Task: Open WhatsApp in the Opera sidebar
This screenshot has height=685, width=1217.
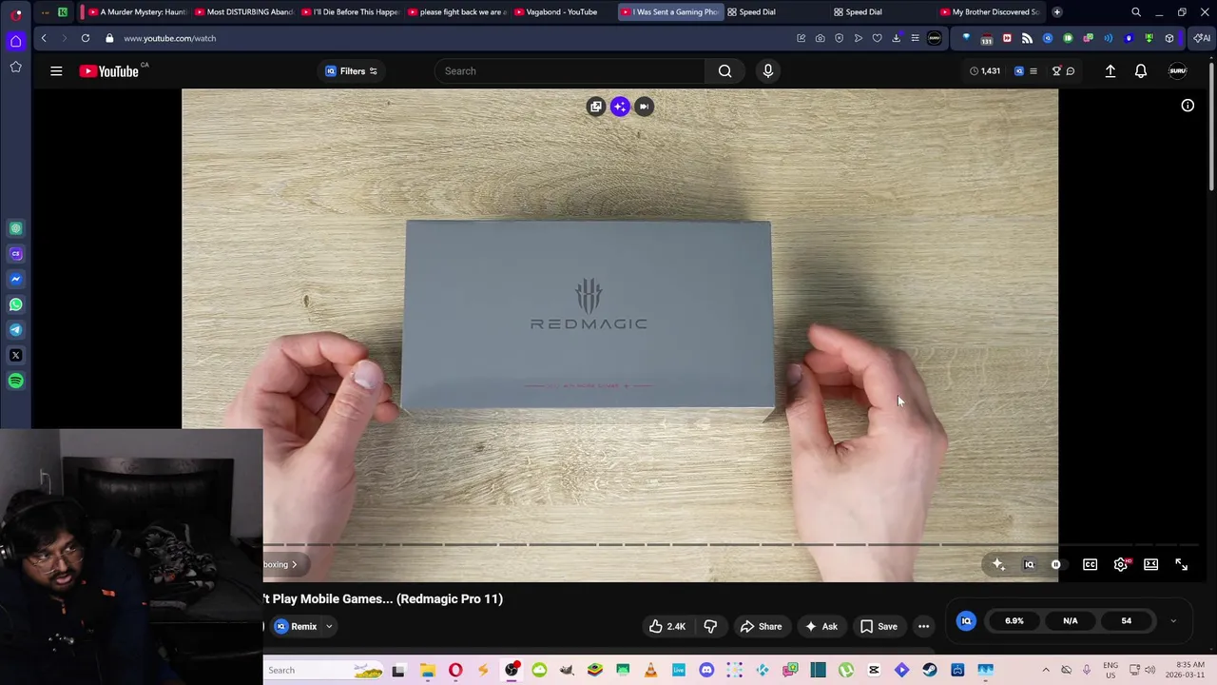Action: click(15, 304)
